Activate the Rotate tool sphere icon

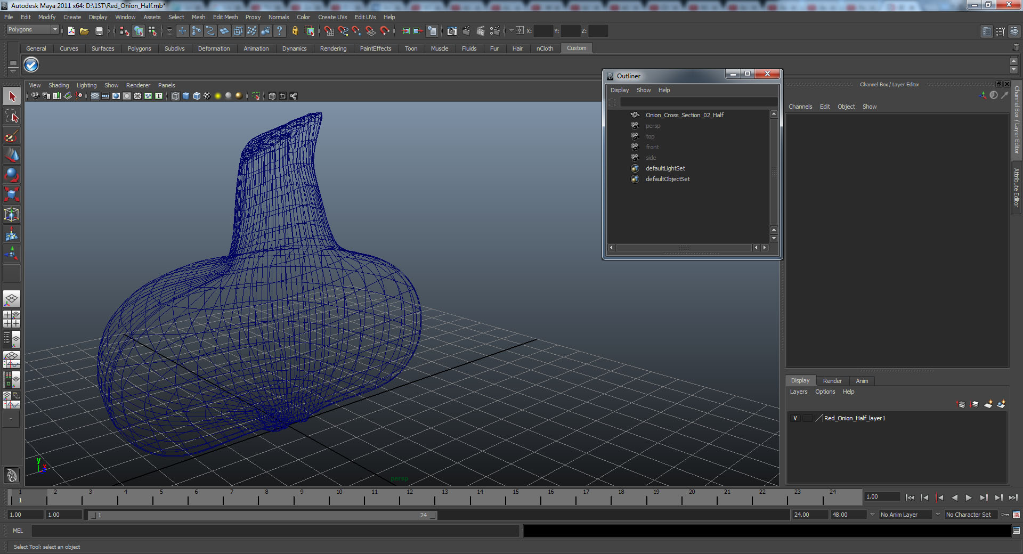coord(12,175)
